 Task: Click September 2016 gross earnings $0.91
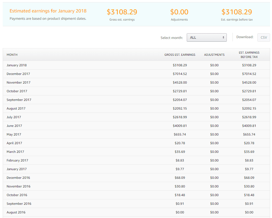(180, 204)
